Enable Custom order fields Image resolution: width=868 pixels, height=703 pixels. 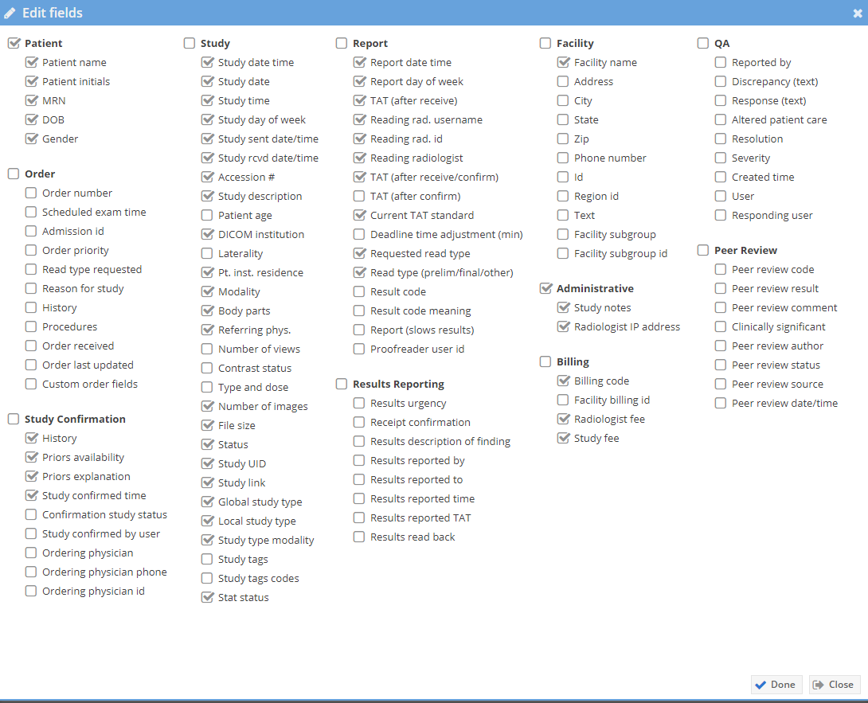(x=32, y=385)
